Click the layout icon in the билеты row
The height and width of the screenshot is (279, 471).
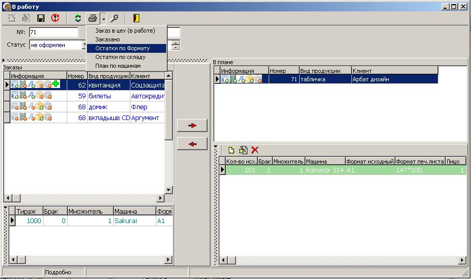(14, 96)
